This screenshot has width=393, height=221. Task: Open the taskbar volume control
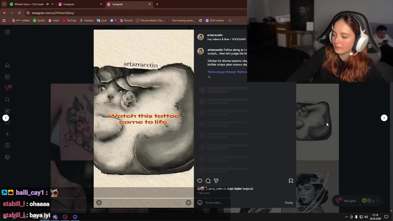pos(366,217)
